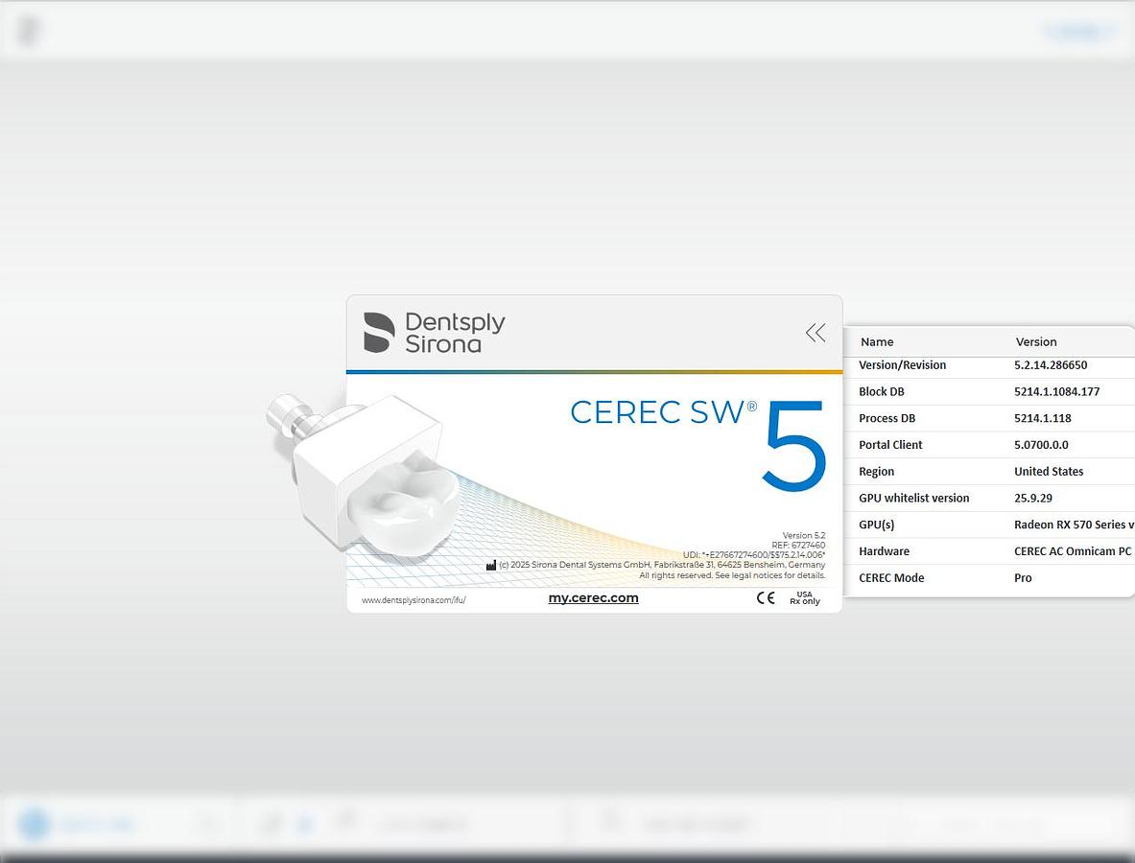The height and width of the screenshot is (863, 1135).
Task: Click the REF: 6727460 text
Action: point(797,546)
